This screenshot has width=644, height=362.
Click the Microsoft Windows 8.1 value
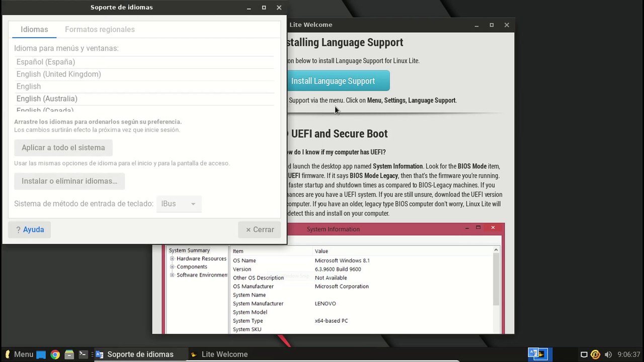[x=342, y=260]
